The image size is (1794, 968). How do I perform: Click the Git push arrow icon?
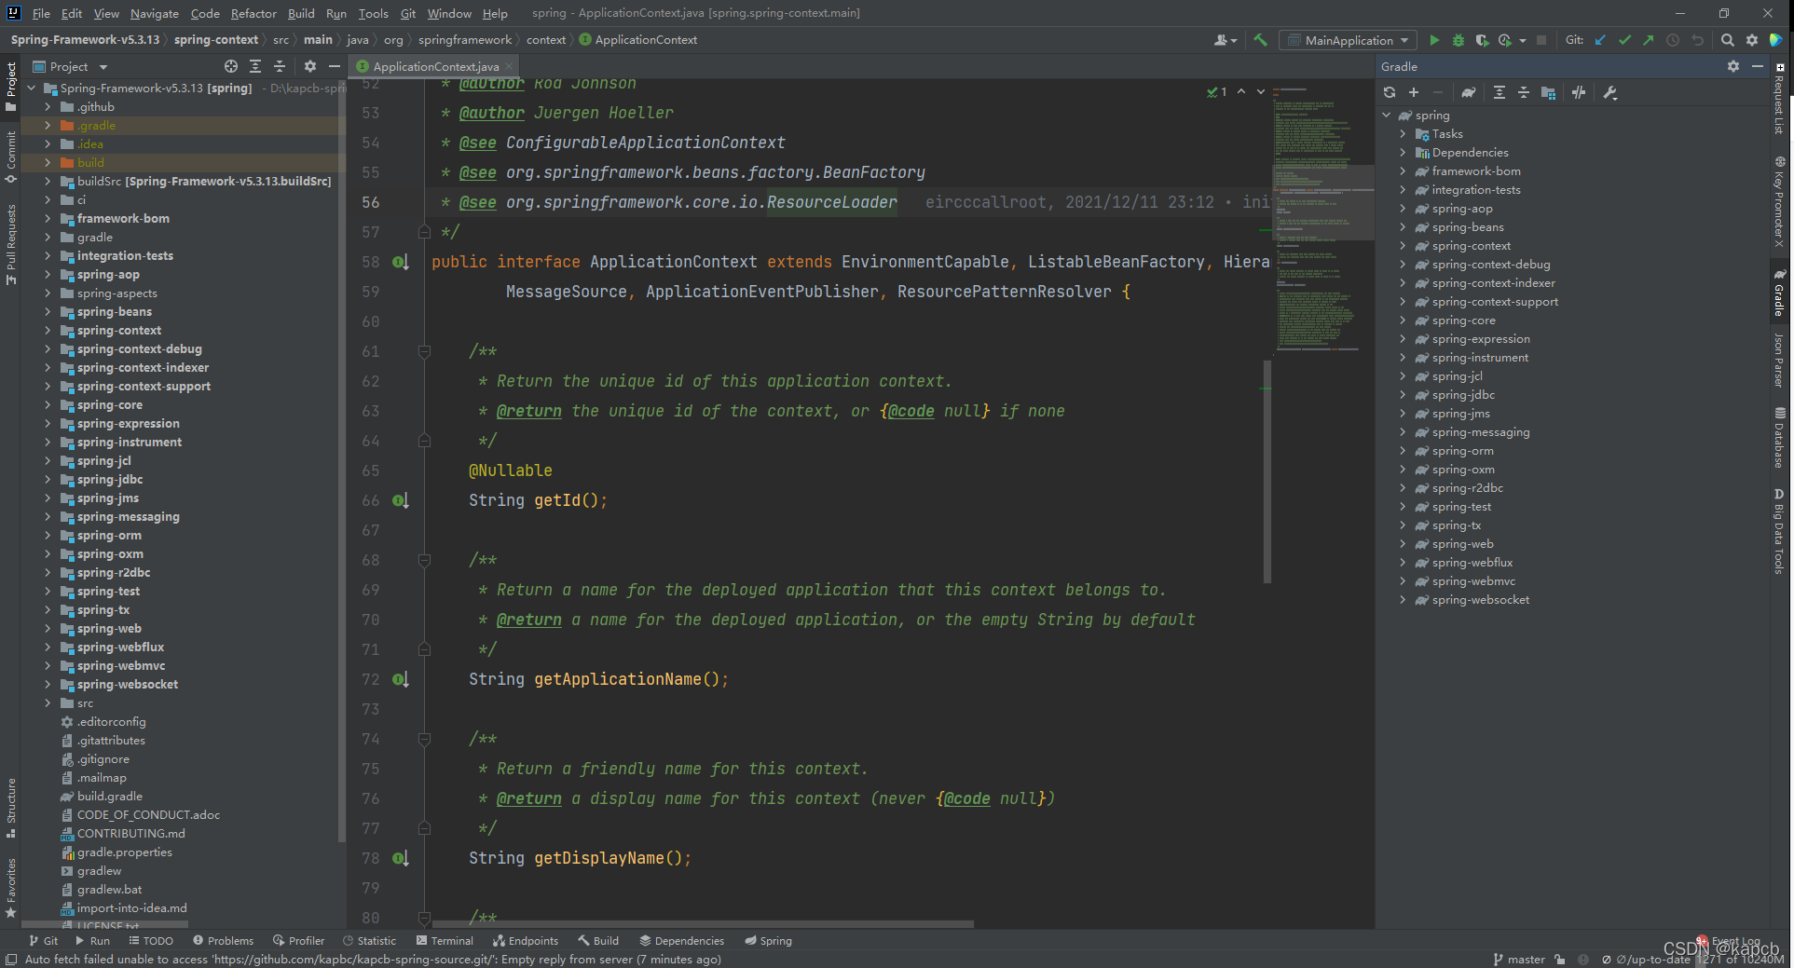pos(1649,40)
